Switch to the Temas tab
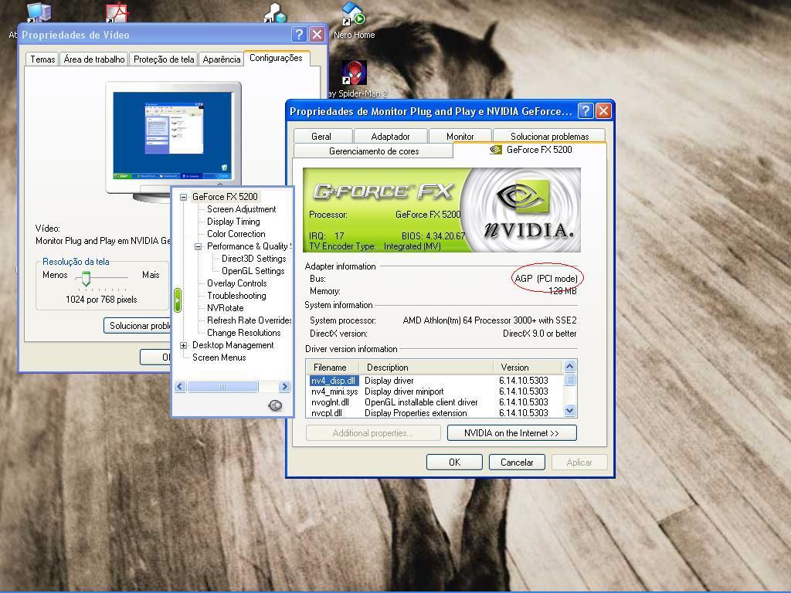Screen dimensions: 791x593 pos(42,59)
